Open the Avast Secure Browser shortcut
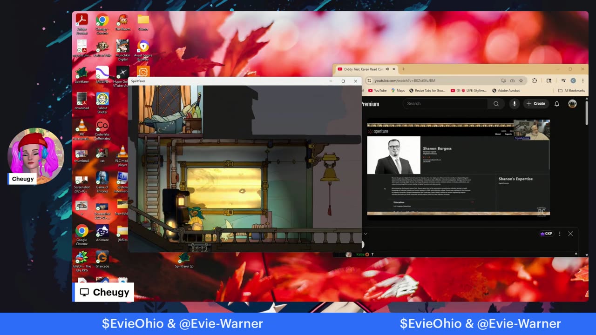596x335 pixels. coord(143,50)
